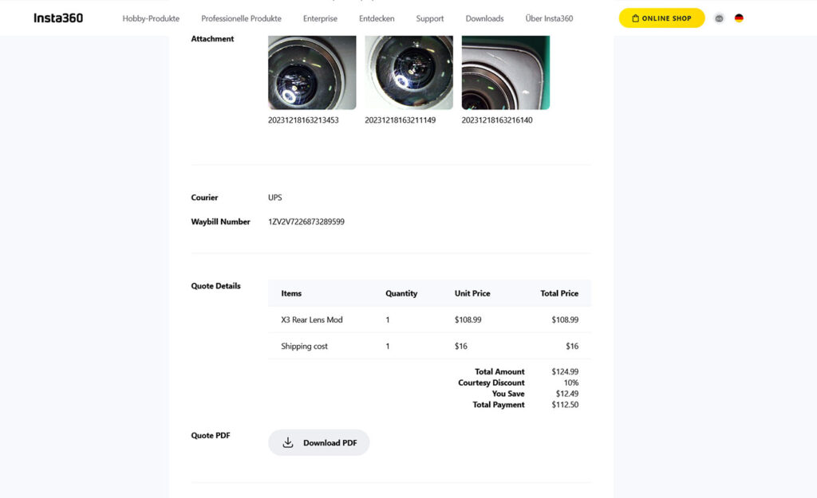
Task: Open the gray round account icon
Action: (719, 18)
